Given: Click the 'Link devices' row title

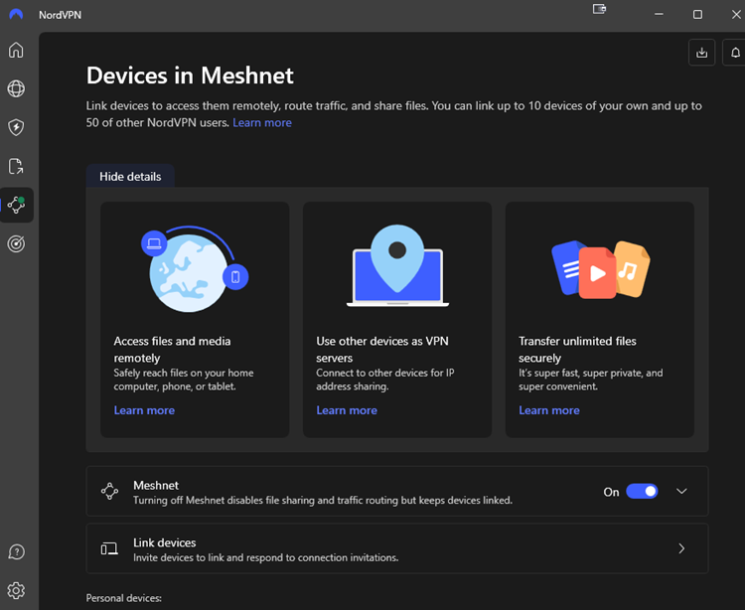Looking at the screenshot, I should [164, 542].
